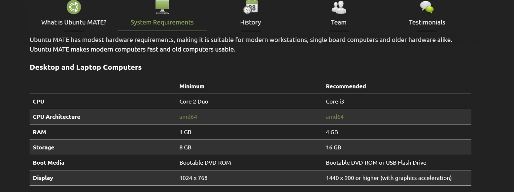Click the Boot Media row label
514x192 pixels.
click(49, 163)
